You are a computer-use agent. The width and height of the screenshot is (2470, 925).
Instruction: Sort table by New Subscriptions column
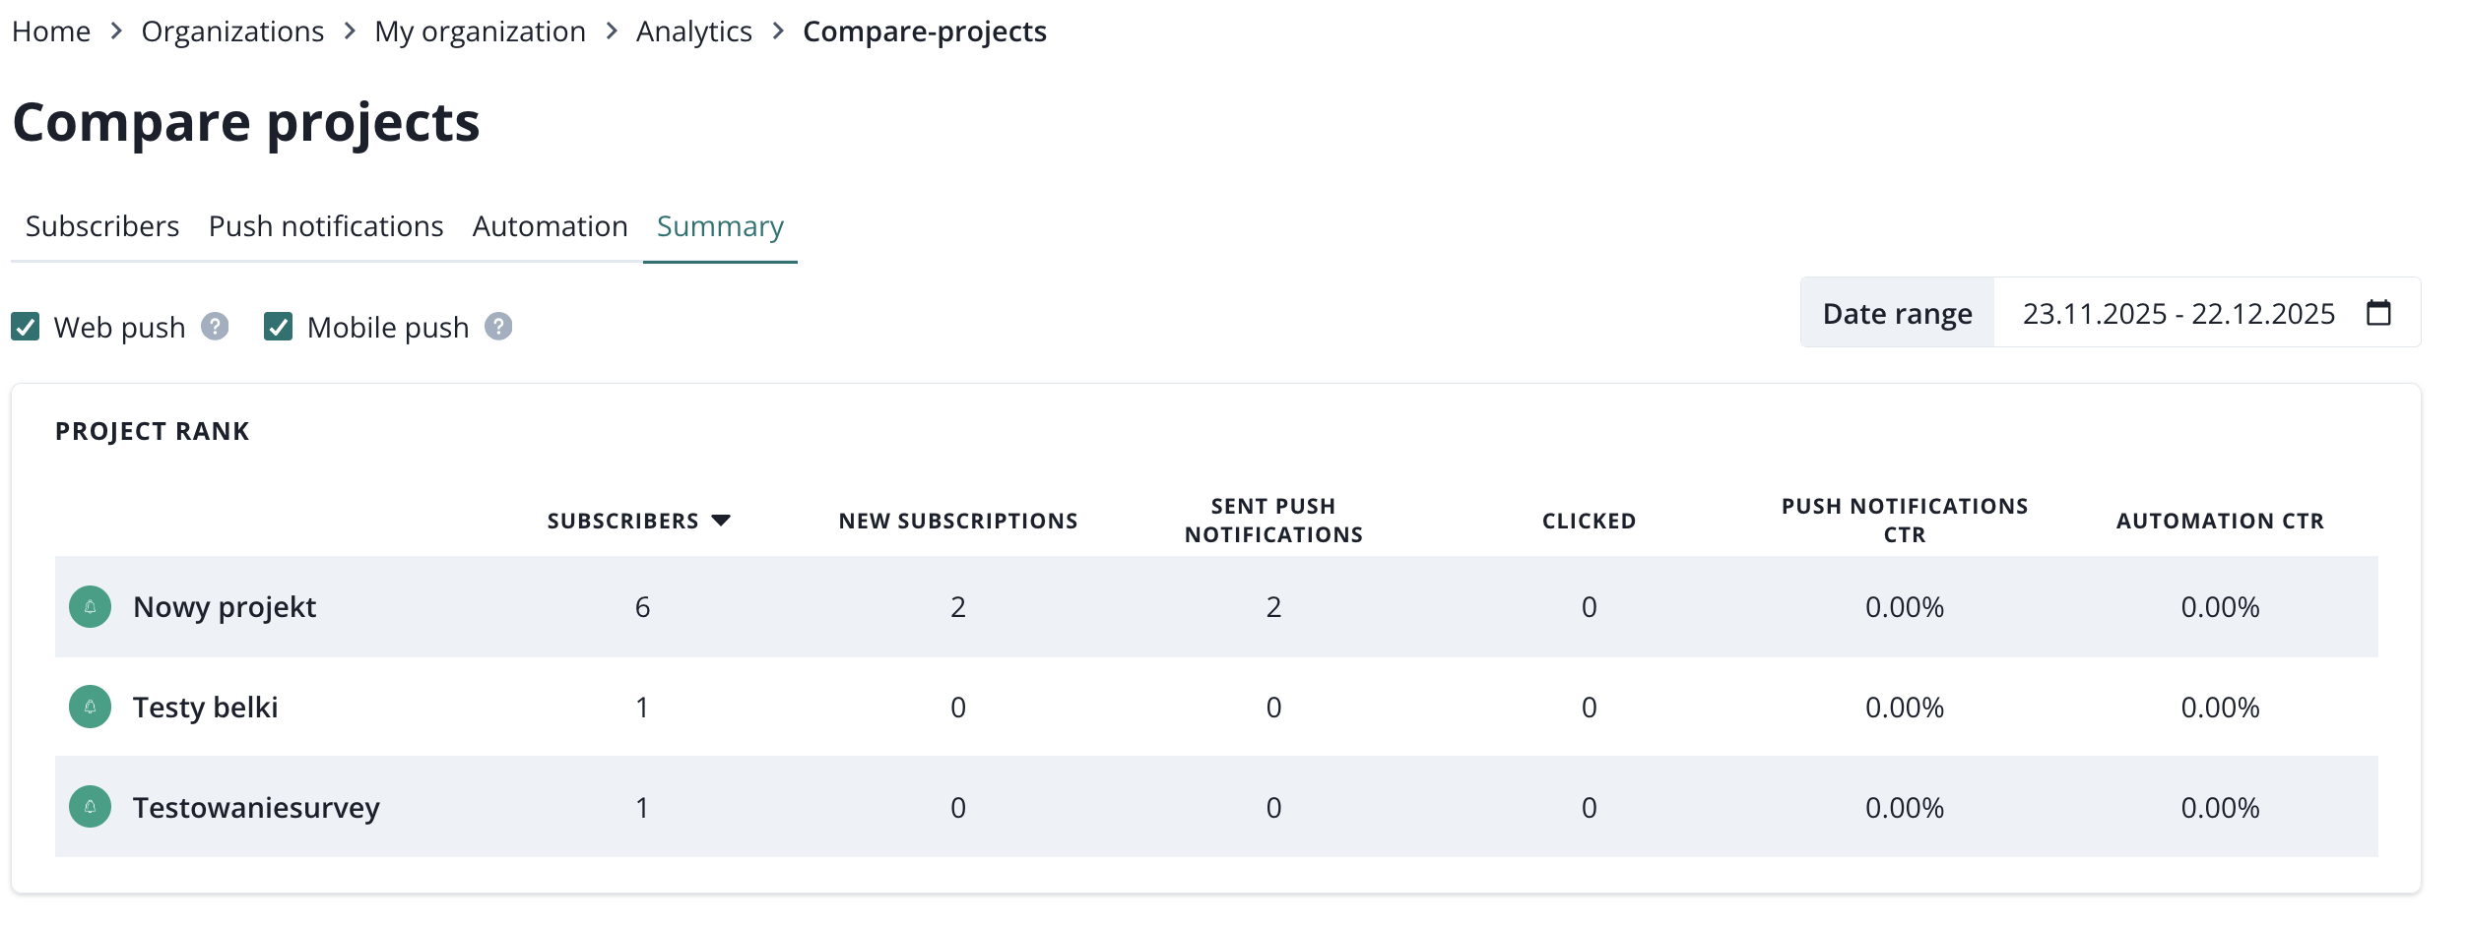point(958,521)
